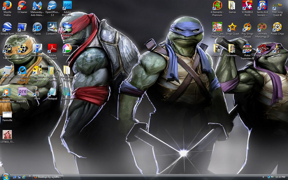The width and height of the screenshot is (288, 180).
Task: Click the Intelli-studio icon
Action: pyautogui.click(x=37, y=49)
